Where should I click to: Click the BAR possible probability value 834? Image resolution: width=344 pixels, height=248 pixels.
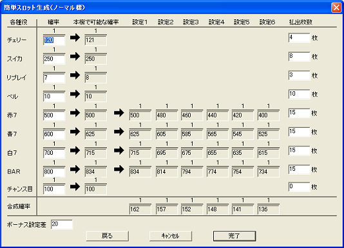coord(95,172)
